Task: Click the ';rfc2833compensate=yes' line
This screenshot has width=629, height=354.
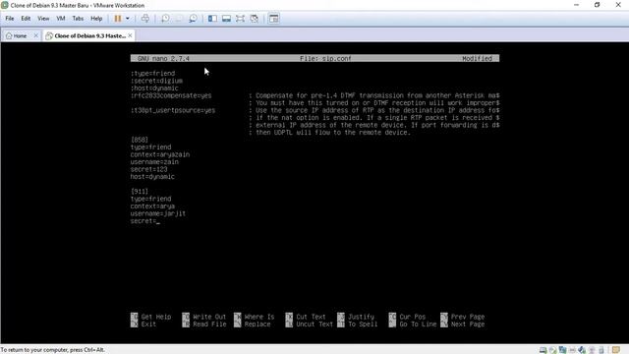Action: [x=171, y=95]
